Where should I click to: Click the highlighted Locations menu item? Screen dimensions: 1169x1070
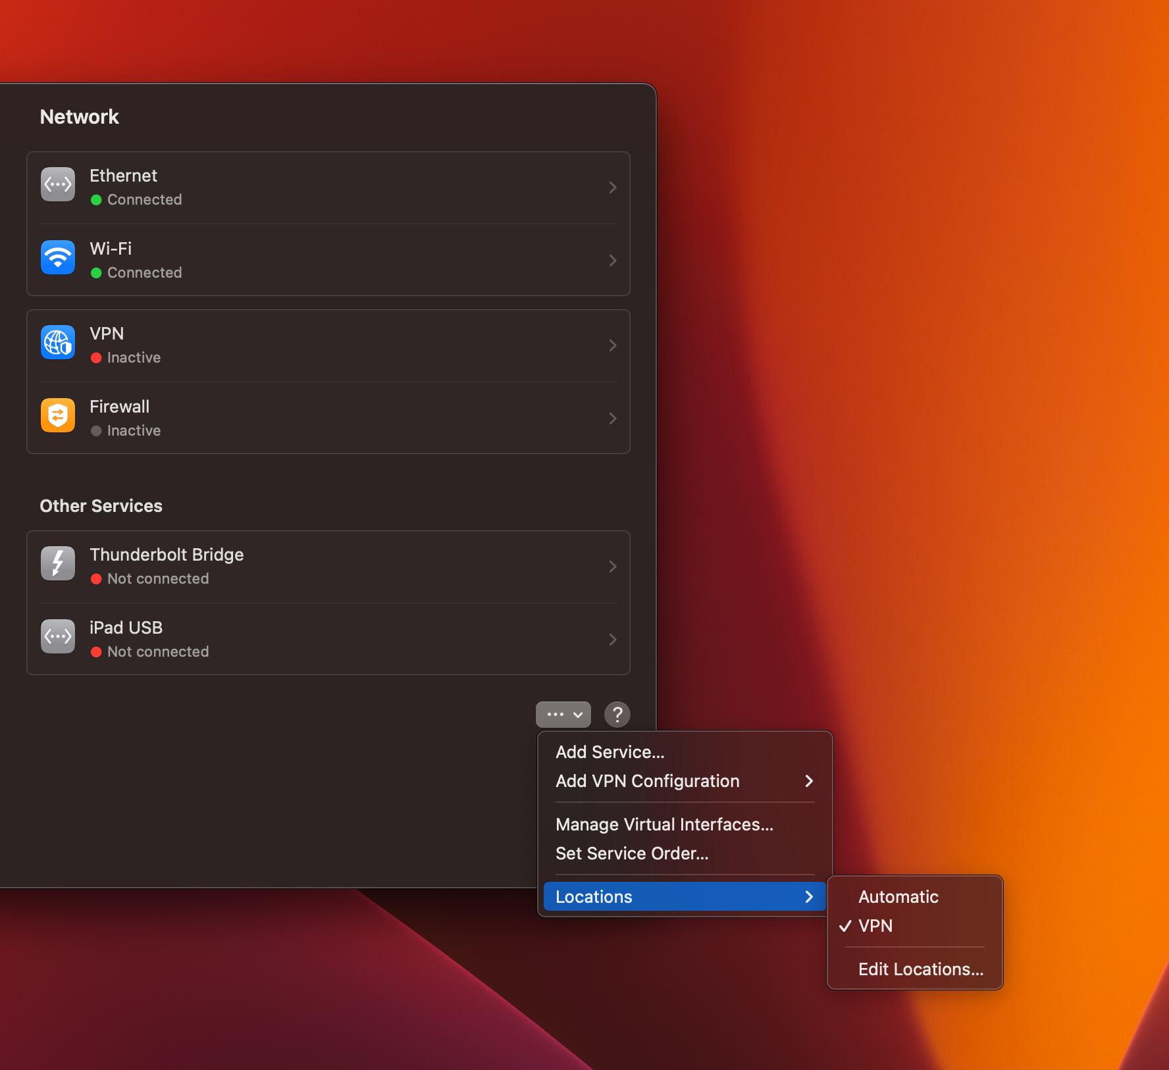coord(685,897)
